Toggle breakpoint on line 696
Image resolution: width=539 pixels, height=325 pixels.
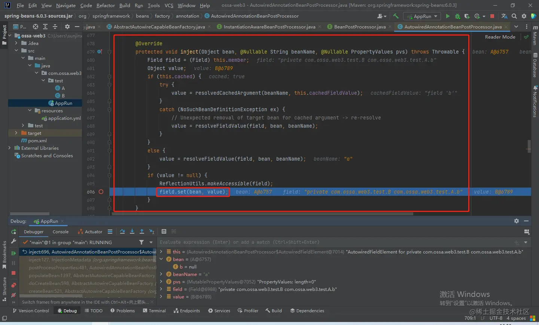(101, 192)
